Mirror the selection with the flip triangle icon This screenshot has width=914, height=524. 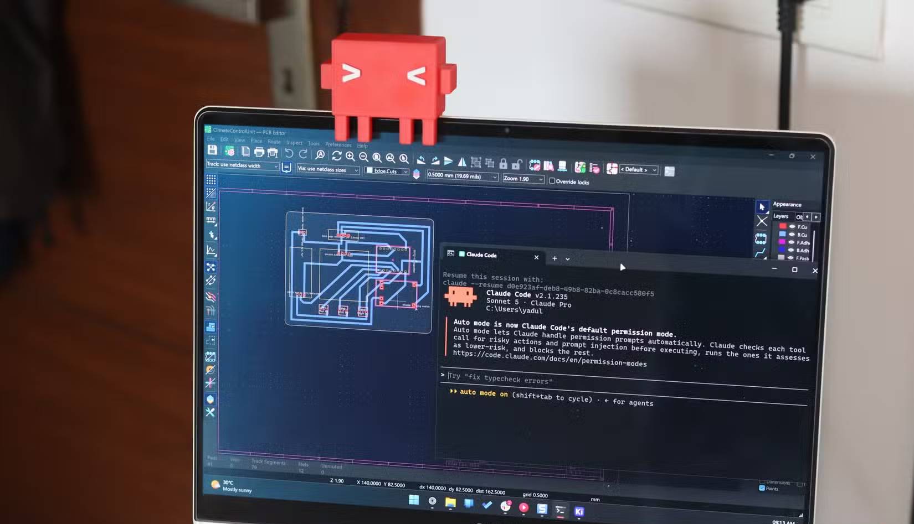pos(462,162)
